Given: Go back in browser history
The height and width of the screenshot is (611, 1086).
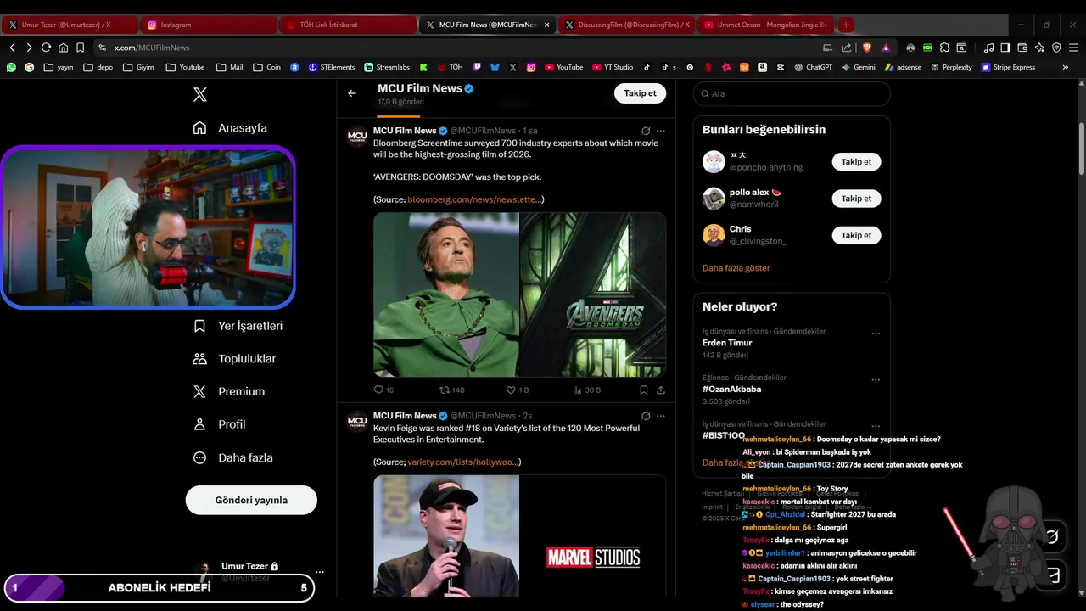Looking at the screenshot, I should tap(12, 48).
